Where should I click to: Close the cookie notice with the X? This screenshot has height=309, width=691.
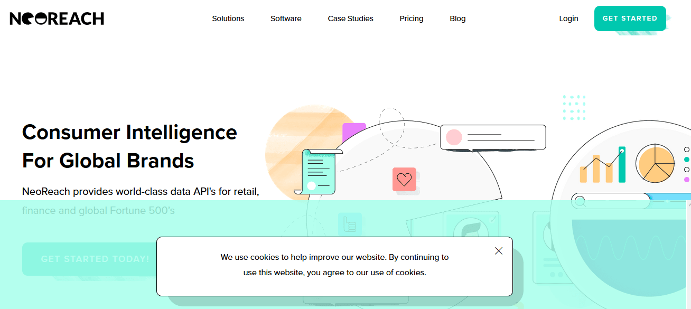coord(498,251)
